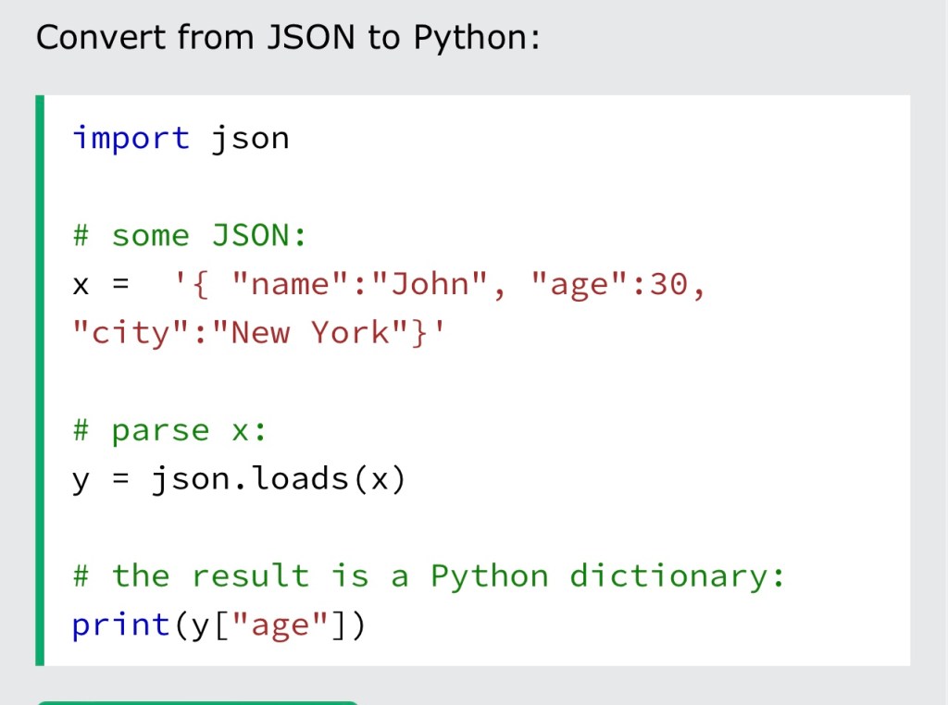948x705 pixels.
Task: Click the "Convert from JSON to Python:" heading
Action: point(287,38)
